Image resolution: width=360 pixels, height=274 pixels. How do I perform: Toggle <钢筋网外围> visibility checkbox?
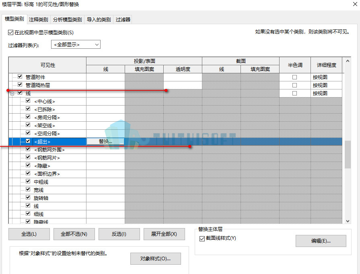(x=28, y=149)
